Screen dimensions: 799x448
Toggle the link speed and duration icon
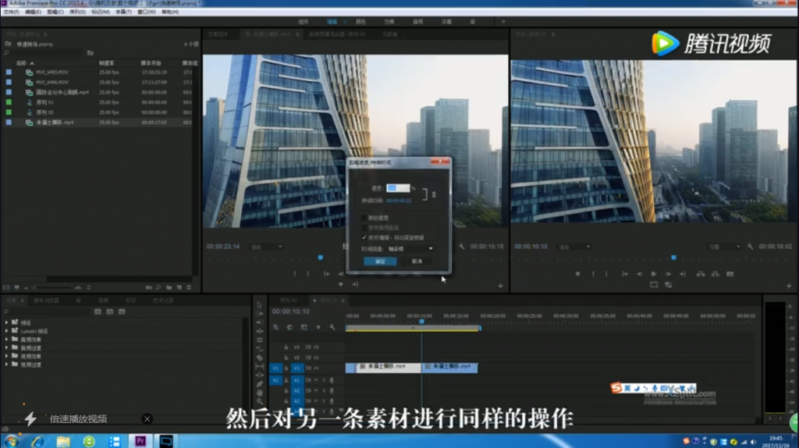(434, 194)
